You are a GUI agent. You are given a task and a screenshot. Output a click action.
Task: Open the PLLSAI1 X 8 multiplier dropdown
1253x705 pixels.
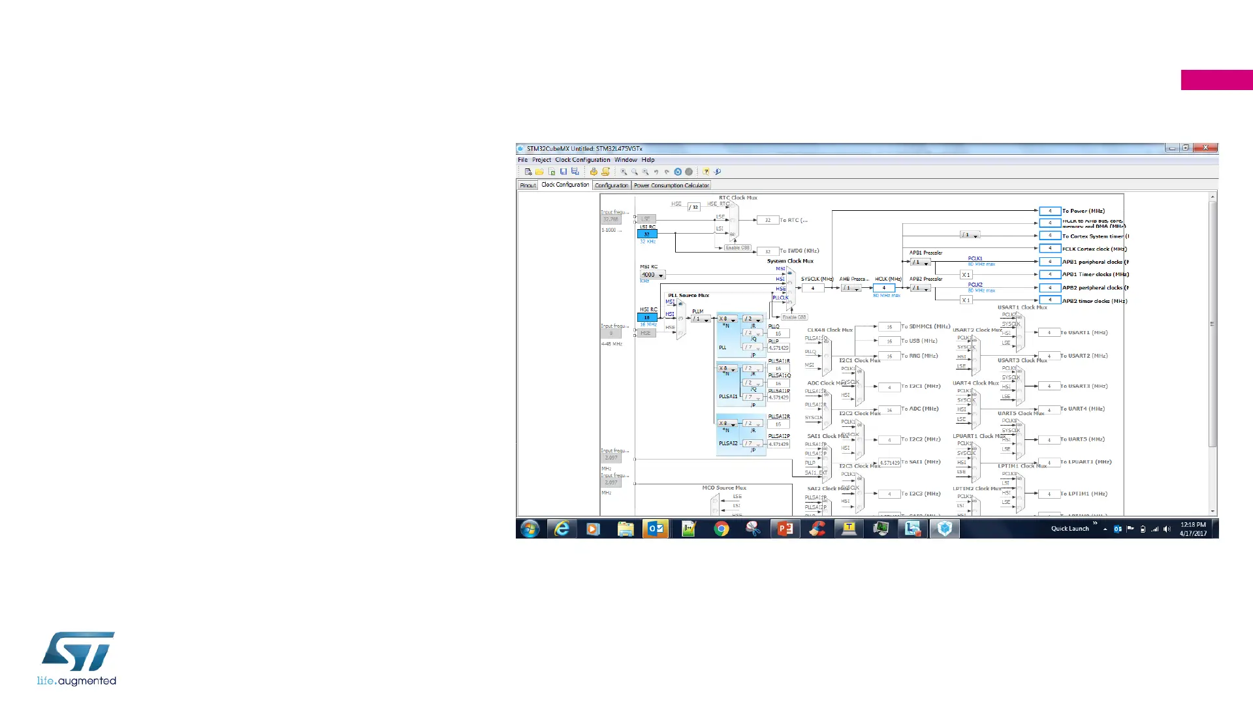coord(727,369)
